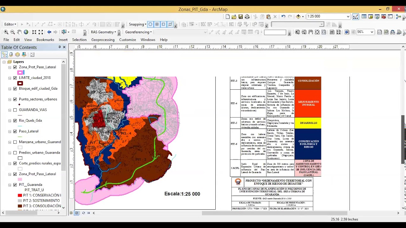406x228 pixels.
Task: Select Layout Zoom In tool
Action: [297, 32]
